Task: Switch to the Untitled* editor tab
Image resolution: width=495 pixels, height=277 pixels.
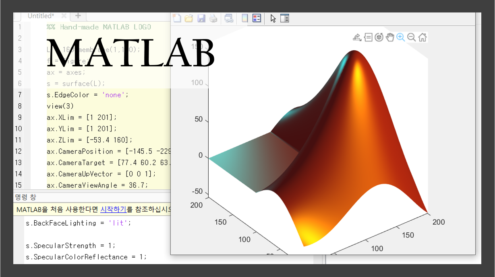Action: coord(41,16)
